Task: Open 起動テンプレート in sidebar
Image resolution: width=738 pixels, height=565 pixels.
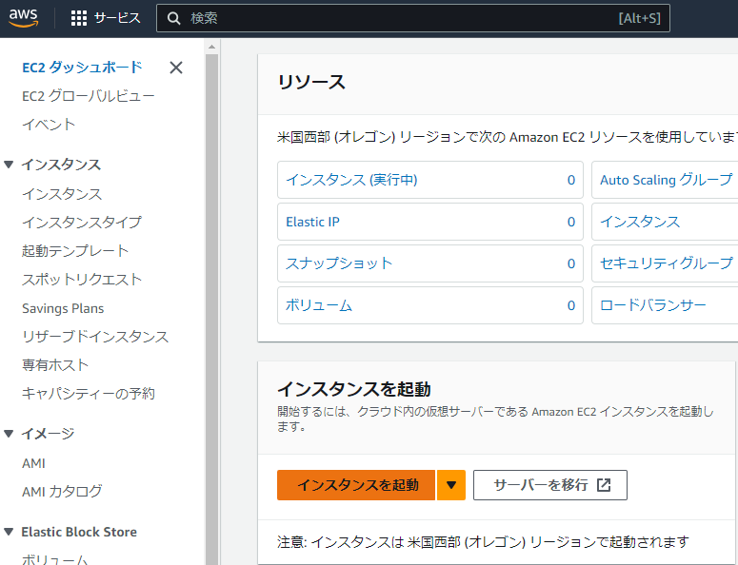Action: click(75, 250)
